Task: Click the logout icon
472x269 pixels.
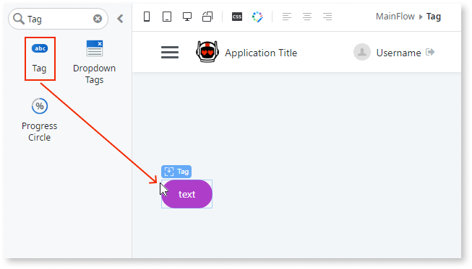Action: [430, 52]
